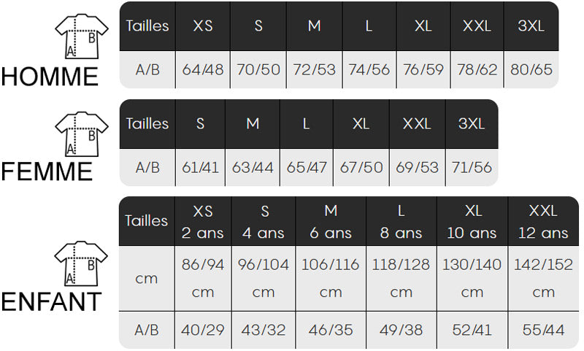Select the women's 61/41 measurement cell
This screenshot has width=584, height=351.
(x=200, y=168)
